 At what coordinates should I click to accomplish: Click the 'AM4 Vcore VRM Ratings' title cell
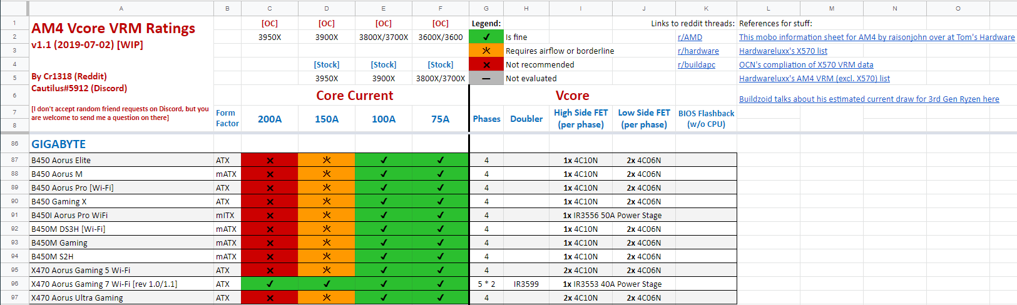pos(113,29)
